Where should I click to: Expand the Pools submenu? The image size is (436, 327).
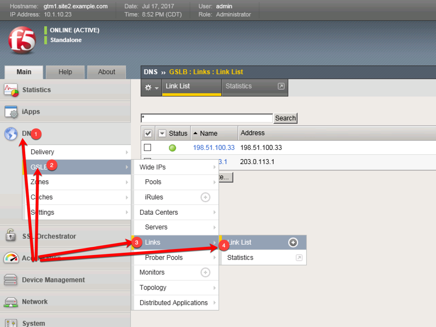(176, 182)
